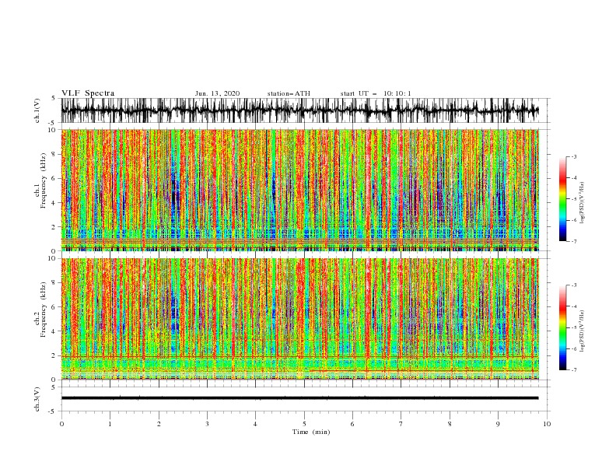Click the ch.2 spectrogram color scale bar
Screen dimensions: 616x476
pos(562,327)
